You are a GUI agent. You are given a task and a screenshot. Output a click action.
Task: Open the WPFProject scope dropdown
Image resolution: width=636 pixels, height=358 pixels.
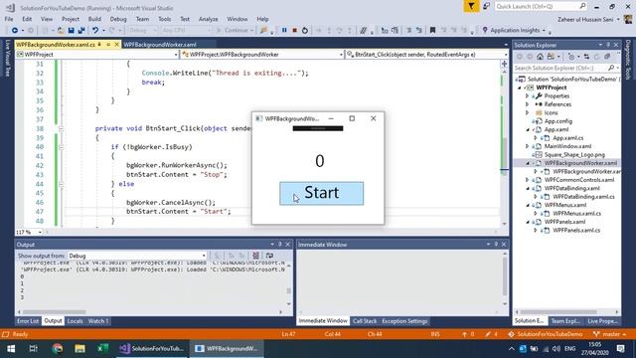[97, 54]
